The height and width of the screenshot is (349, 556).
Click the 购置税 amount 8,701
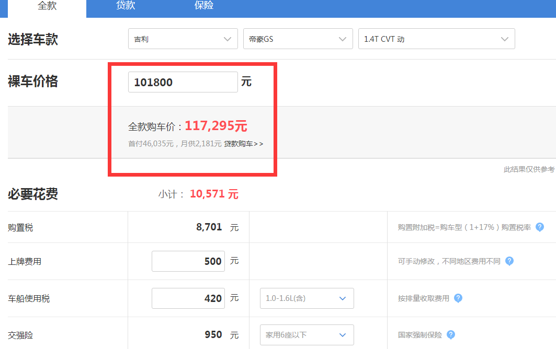[x=209, y=227]
